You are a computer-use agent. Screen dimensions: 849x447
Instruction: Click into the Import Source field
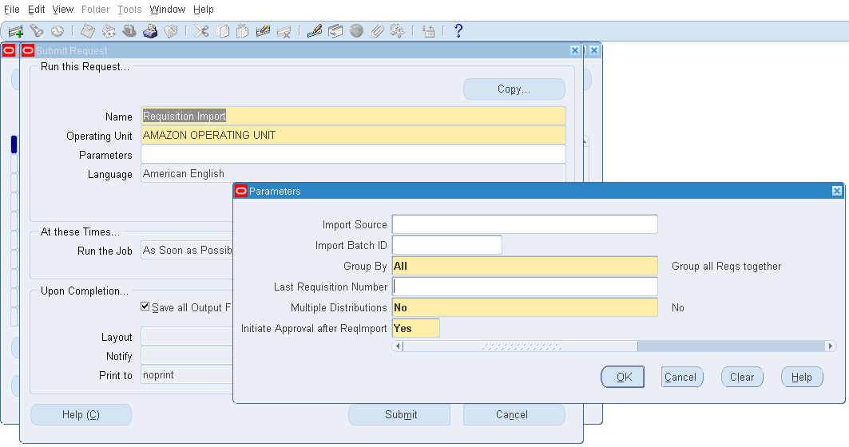(x=525, y=224)
